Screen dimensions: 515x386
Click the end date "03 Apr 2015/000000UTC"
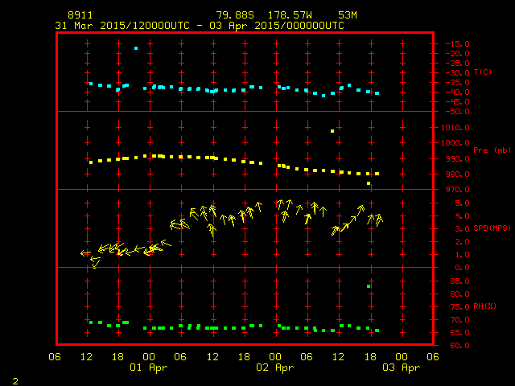[277, 26]
